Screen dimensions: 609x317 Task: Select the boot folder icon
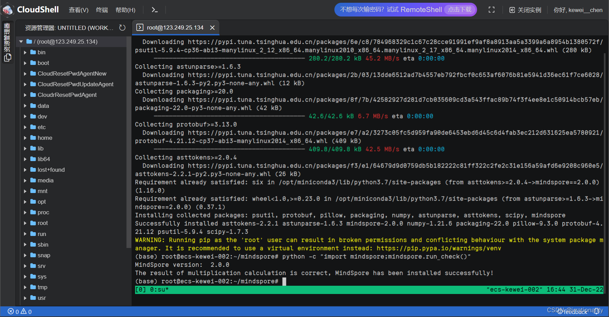[33, 63]
